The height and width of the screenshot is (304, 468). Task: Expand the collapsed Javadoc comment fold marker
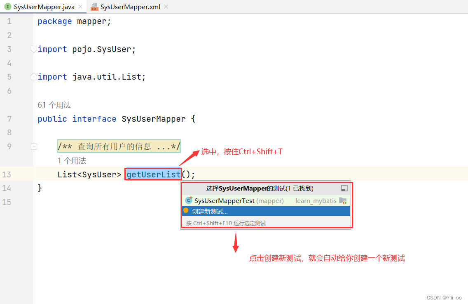click(33, 146)
